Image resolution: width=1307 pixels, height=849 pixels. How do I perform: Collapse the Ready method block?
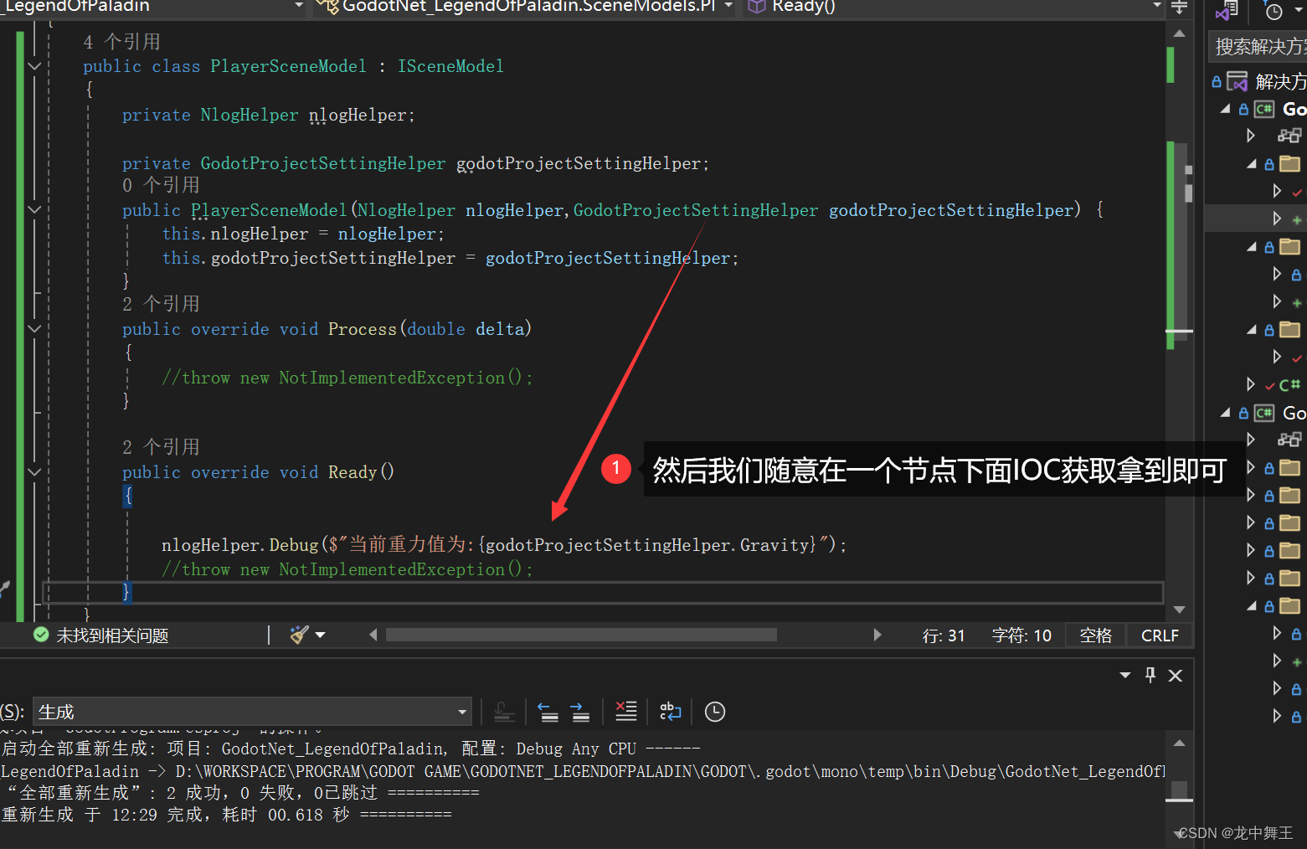[x=34, y=472]
